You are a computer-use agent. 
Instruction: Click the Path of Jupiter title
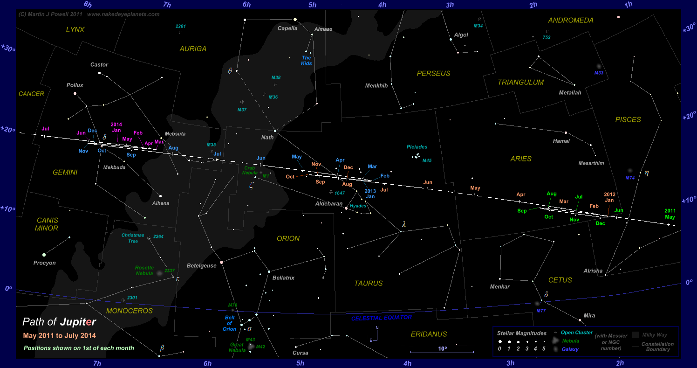click(x=59, y=322)
